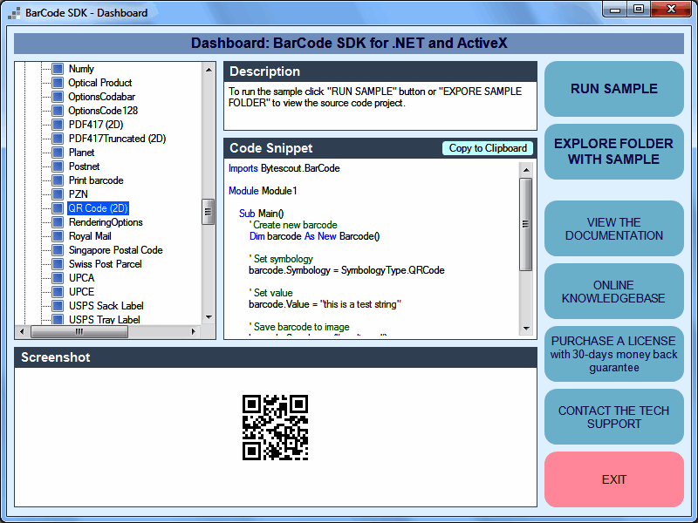Select the OptionsCode128 tree entry
The image size is (698, 523).
(x=103, y=111)
